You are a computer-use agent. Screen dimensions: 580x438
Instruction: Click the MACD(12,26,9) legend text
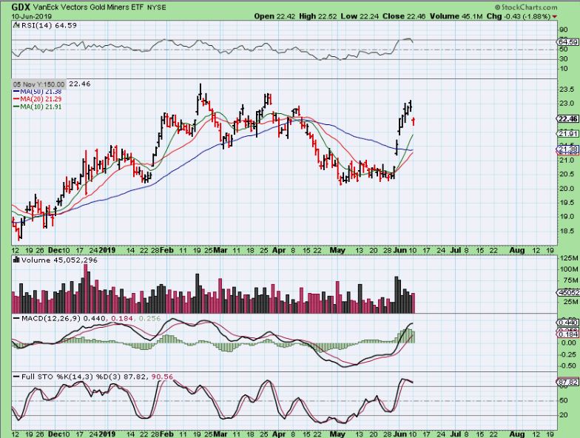[50, 318]
